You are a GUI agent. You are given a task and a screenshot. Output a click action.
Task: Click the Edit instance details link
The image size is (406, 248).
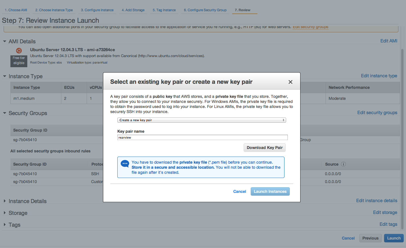coord(377,200)
